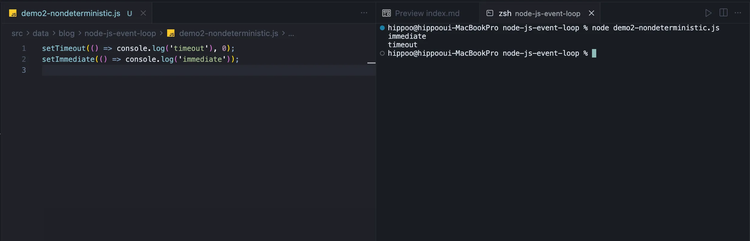Click line number 1 in the gutter

pyautogui.click(x=24, y=48)
